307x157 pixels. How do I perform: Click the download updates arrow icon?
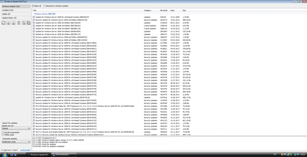click(9, 23)
